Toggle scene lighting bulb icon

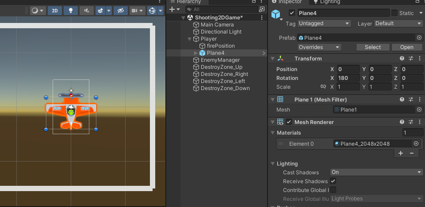[x=70, y=11]
